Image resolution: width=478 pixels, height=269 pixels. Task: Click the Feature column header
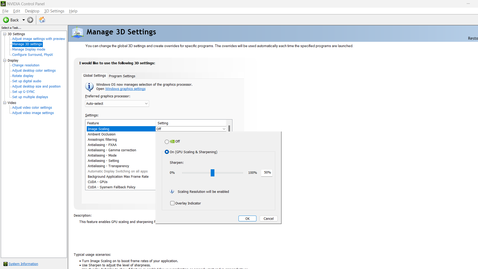(x=121, y=123)
